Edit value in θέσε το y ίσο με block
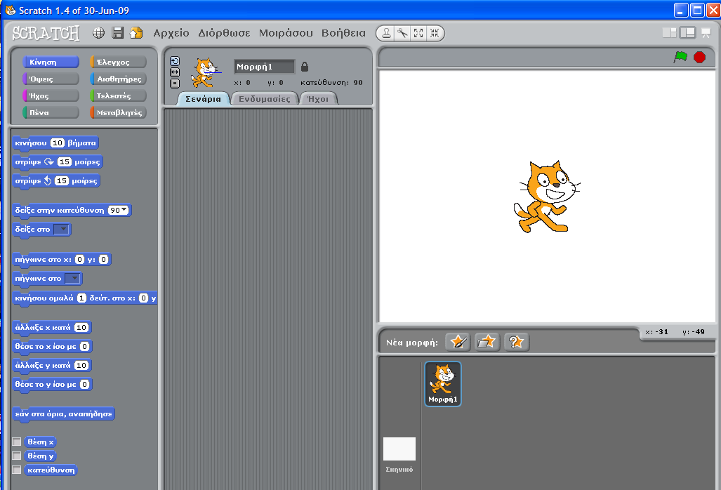The image size is (721, 490). [x=84, y=384]
